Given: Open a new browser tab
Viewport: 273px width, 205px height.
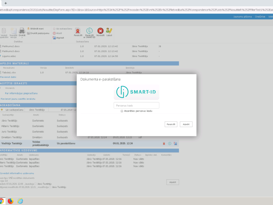Looking at the screenshot, I should coord(5,3).
